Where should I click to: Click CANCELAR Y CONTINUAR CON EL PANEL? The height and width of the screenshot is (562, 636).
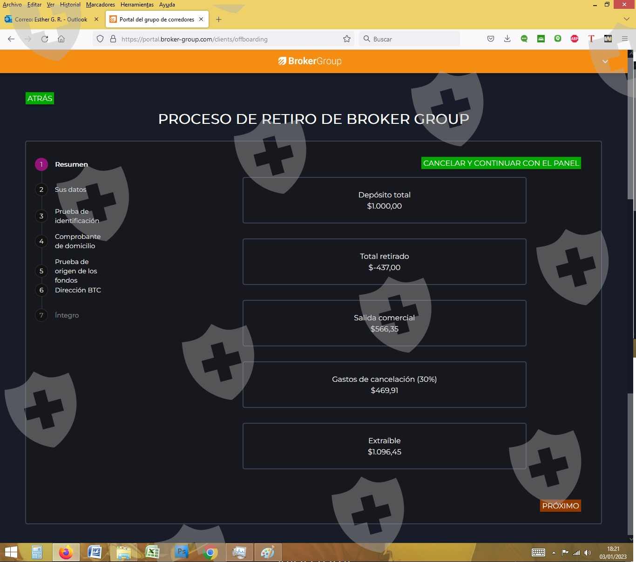tap(501, 163)
